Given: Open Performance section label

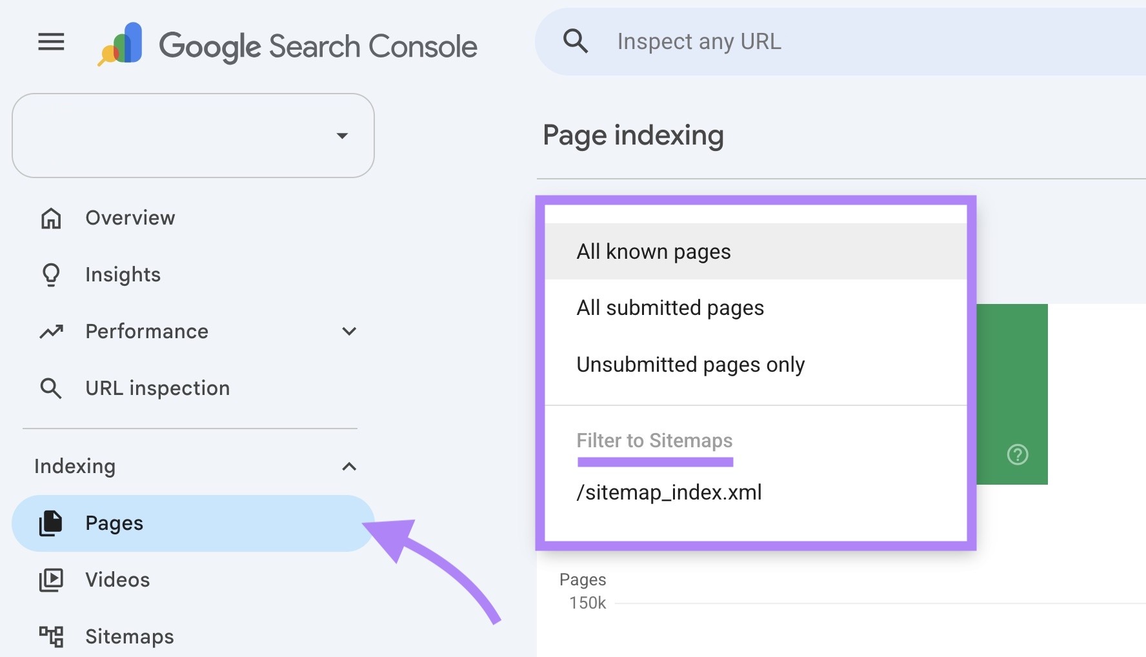Looking at the screenshot, I should (147, 331).
